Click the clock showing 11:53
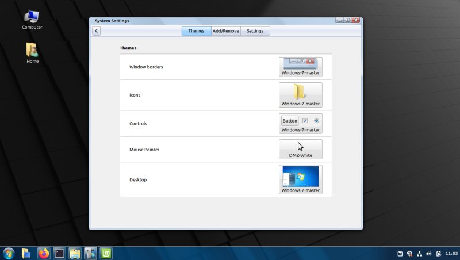This screenshot has width=460, height=260. 451,254
